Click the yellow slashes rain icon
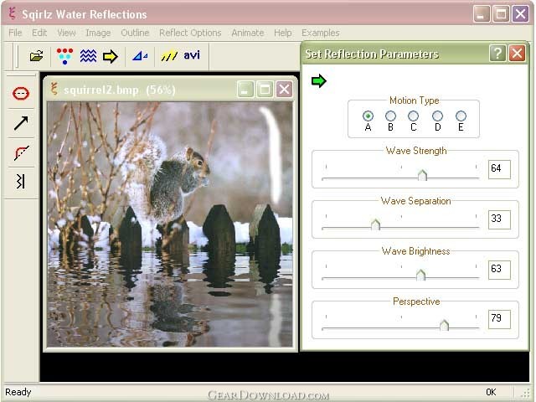536x402 pixels. [169, 56]
